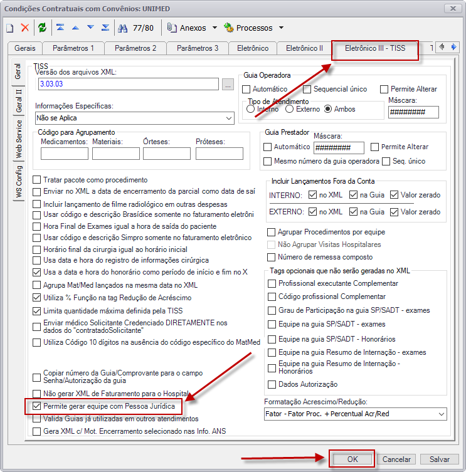Toggle Permite gerar equipe com Pessoa Jurídica
This screenshot has height=472, width=466.
pos(37,406)
